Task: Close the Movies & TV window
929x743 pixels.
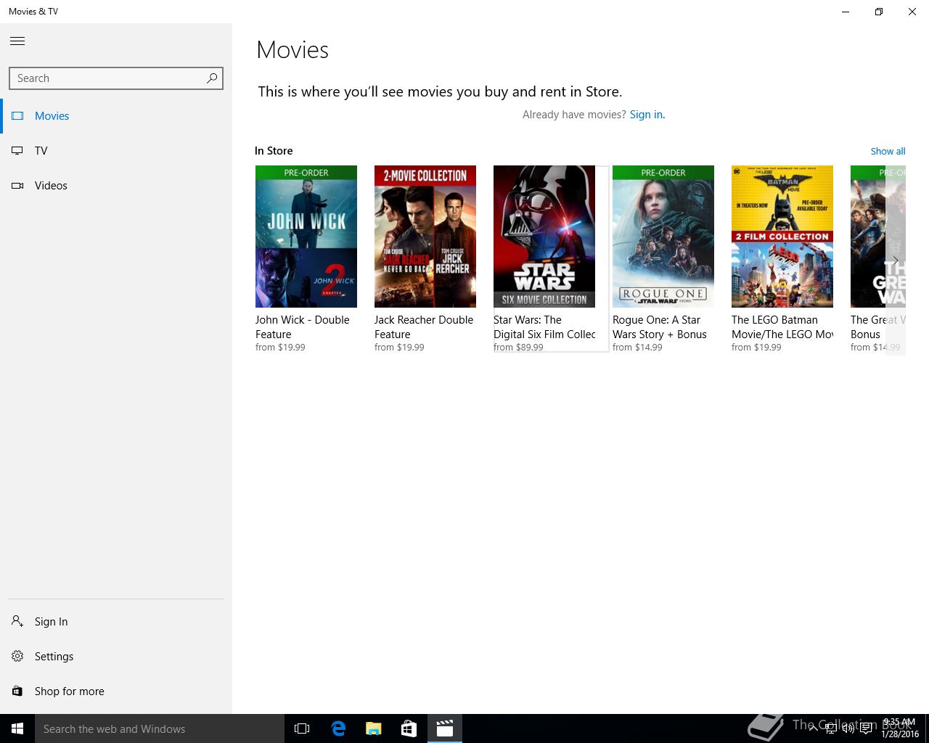Action: [x=912, y=12]
